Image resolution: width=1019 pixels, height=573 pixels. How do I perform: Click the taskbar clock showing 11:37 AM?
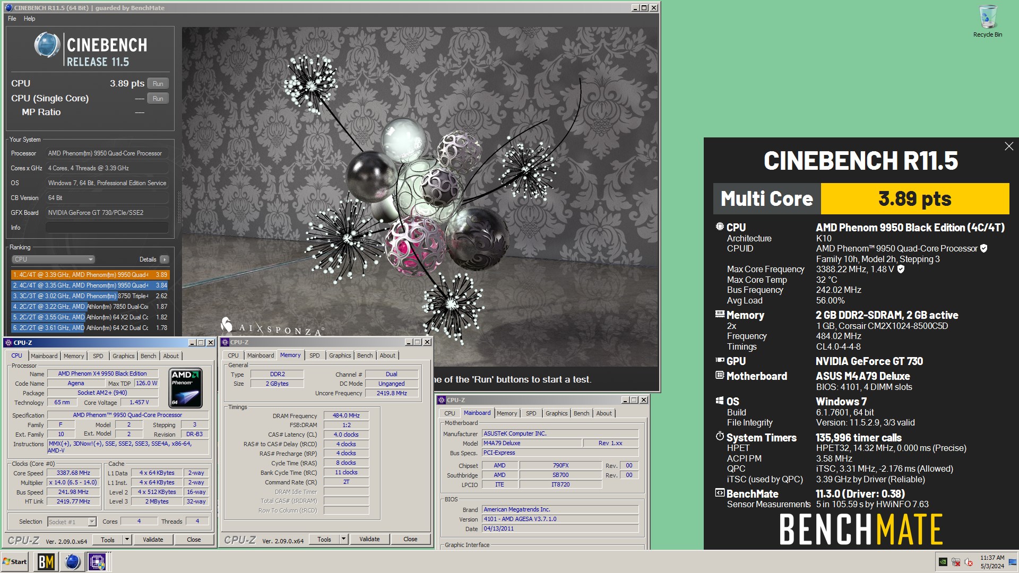tap(992, 562)
